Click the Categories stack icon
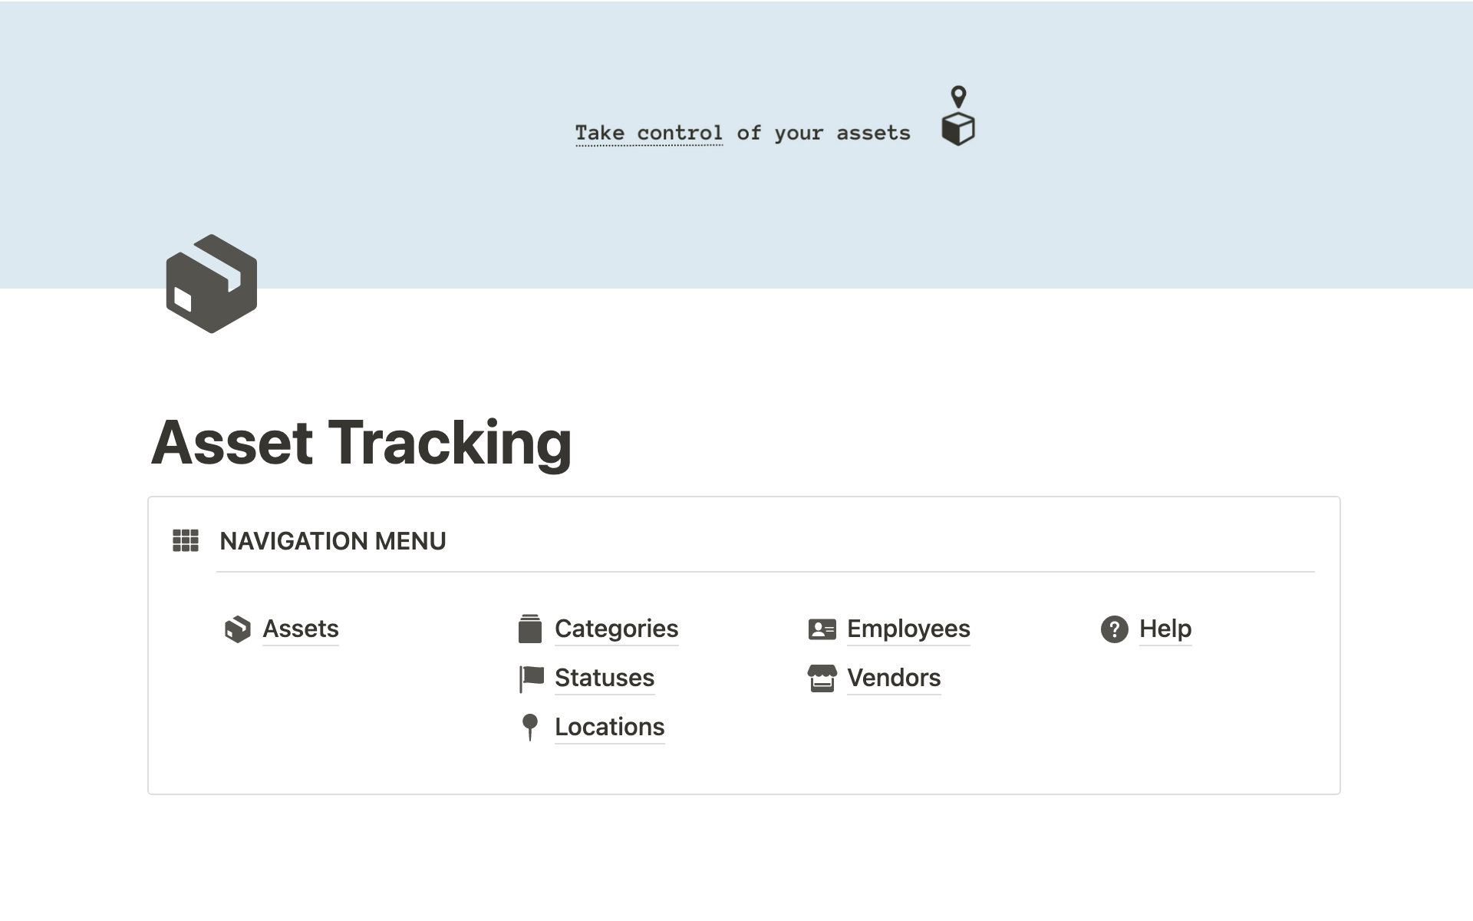The width and height of the screenshot is (1473, 921). 530,629
